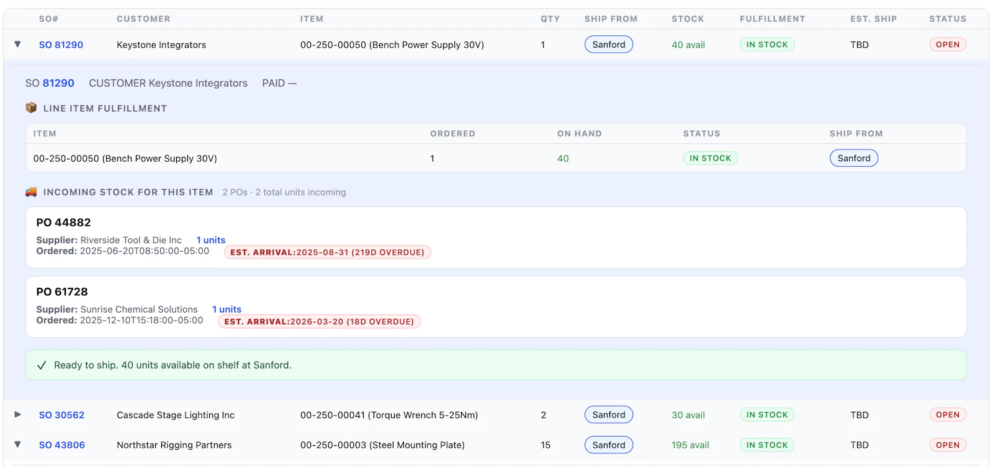Click the PAID label in the detail header
The image size is (993, 467).
point(273,83)
